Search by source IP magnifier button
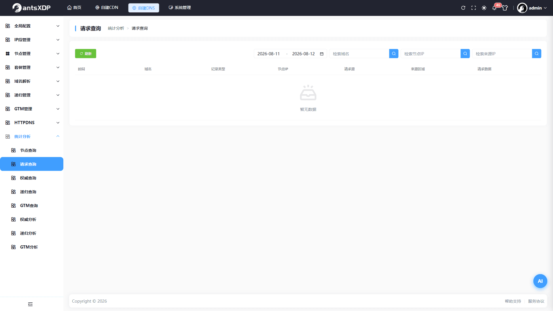The height and width of the screenshot is (311, 553). coord(537,54)
